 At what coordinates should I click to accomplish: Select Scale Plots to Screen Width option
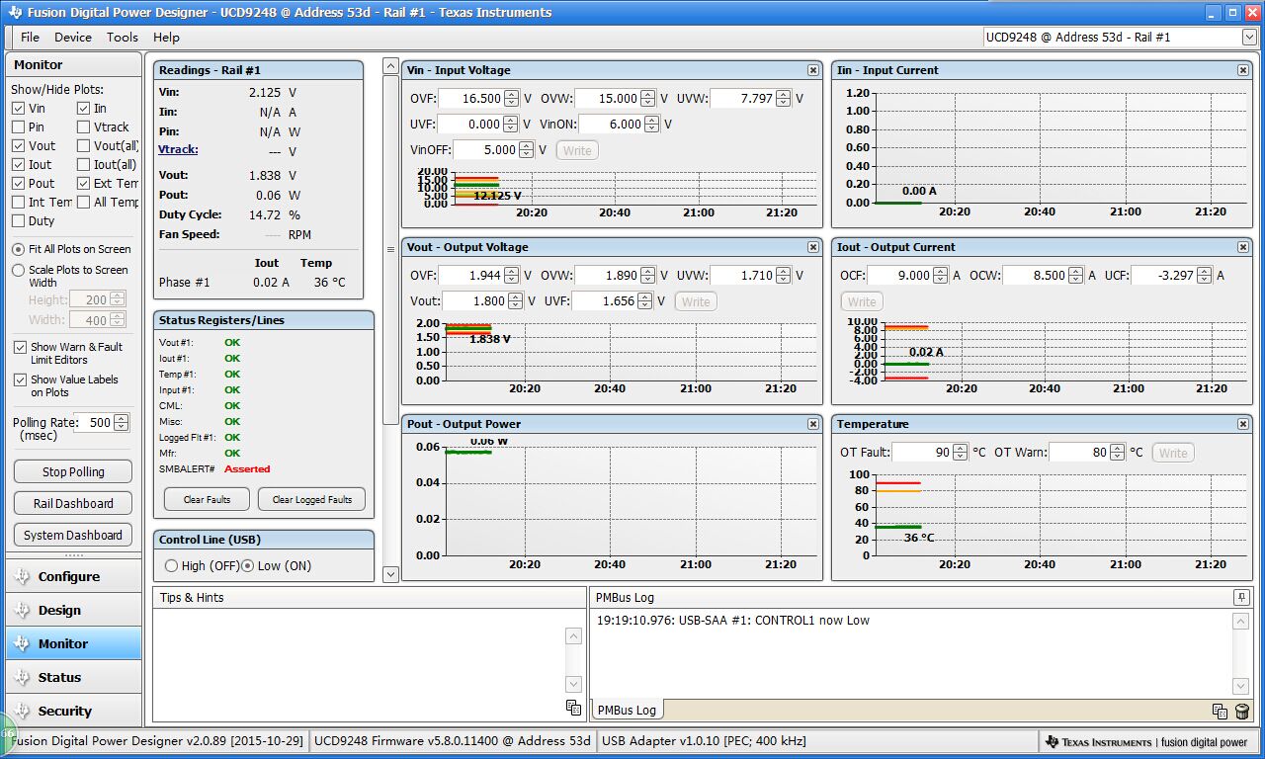(19, 270)
